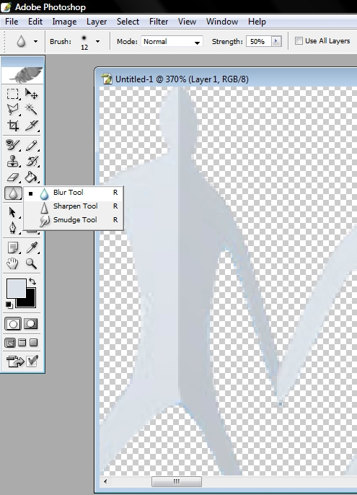Open the Layer menu
The width and height of the screenshot is (357, 495).
[97, 22]
